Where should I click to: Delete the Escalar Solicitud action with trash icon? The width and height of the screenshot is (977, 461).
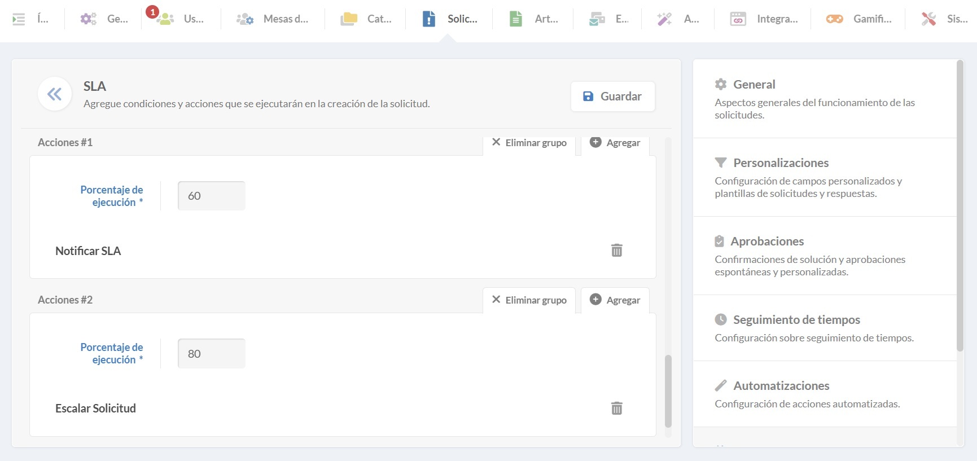pyautogui.click(x=616, y=408)
